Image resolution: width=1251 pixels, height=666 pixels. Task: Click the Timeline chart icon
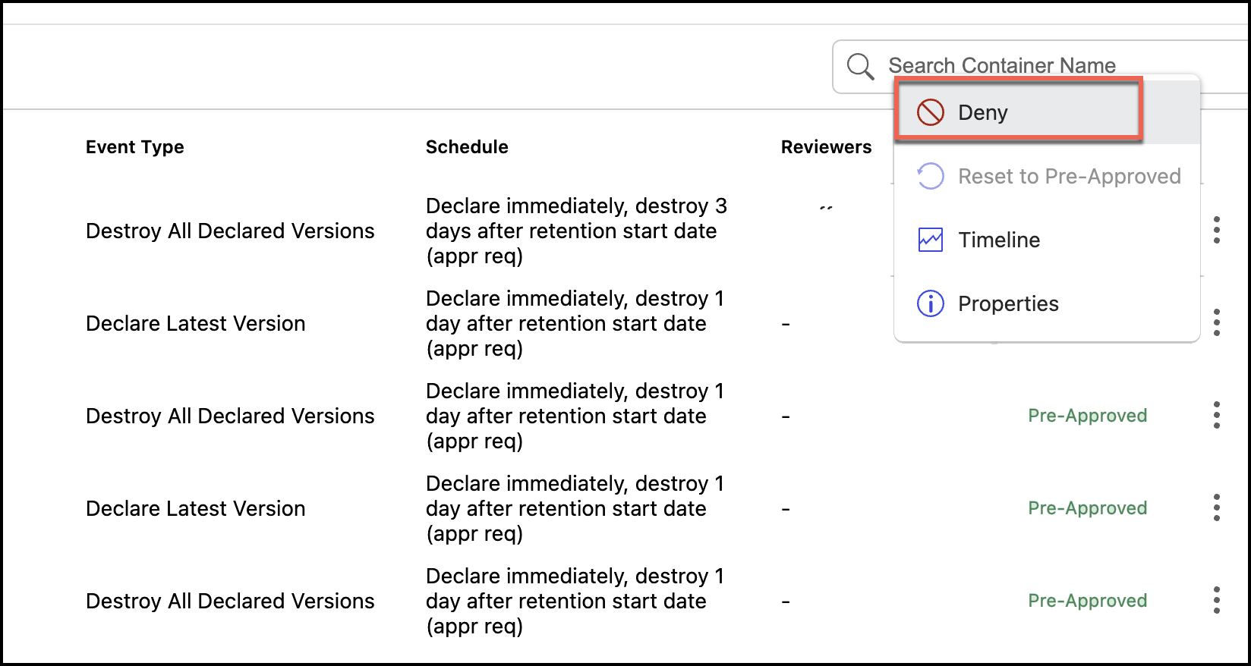pyautogui.click(x=930, y=240)
